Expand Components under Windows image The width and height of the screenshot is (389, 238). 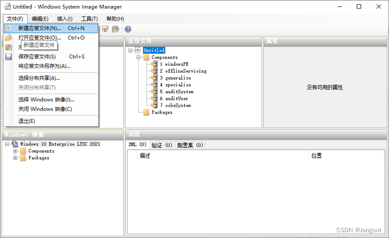point(16,151)
